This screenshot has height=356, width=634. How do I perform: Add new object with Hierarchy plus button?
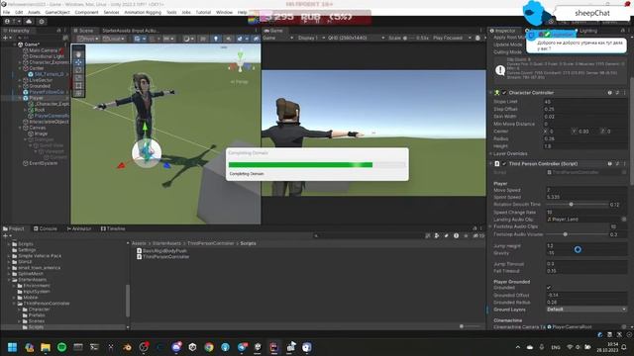point(6,38)
